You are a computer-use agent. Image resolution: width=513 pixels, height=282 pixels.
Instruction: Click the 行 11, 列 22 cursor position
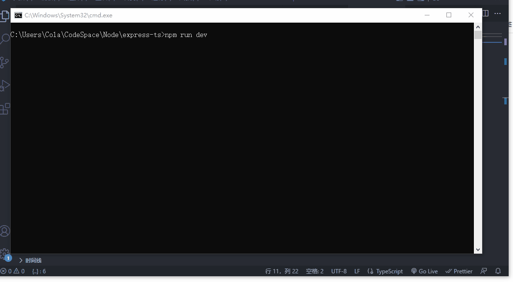pyautogui.click(x=282, y=271)
